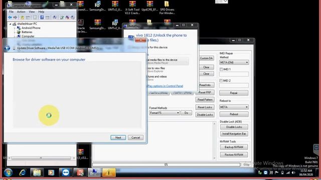Expand the Android Phone tree node

click(x=15, y=28)
